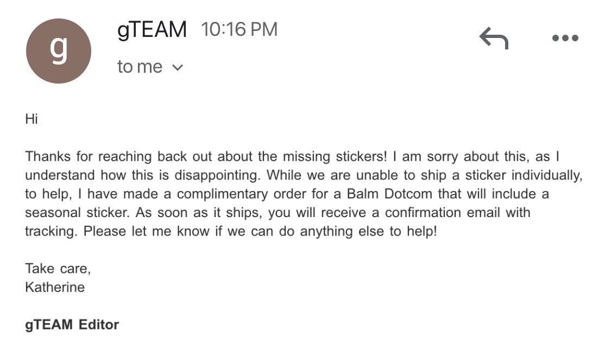This screenshot has height=343, width=611.
Task: Open the three-dot more options menu
Action: click(x=565, y=38)
